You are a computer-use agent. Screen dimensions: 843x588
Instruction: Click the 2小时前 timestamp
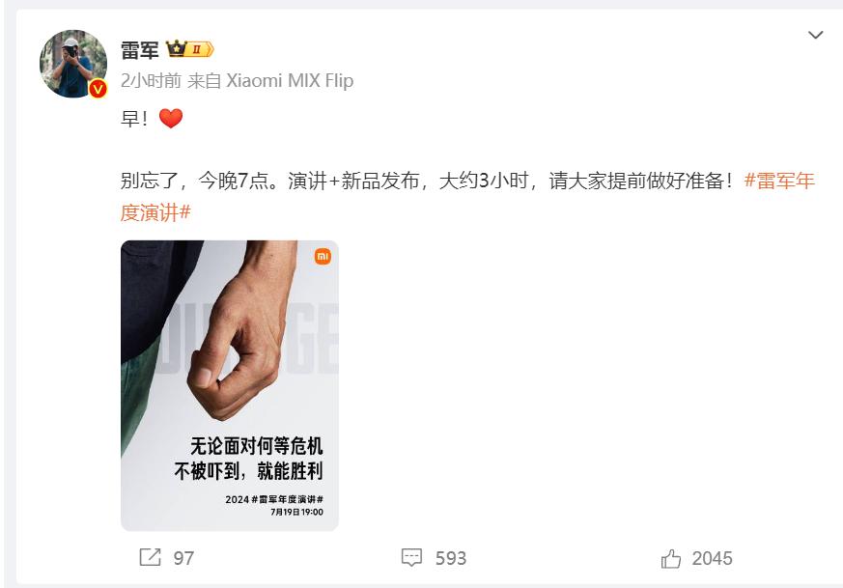151,81
